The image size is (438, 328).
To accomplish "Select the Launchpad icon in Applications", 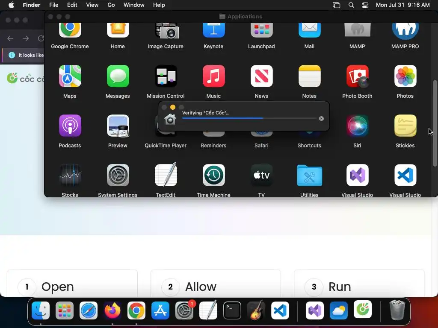I will 261,30.
